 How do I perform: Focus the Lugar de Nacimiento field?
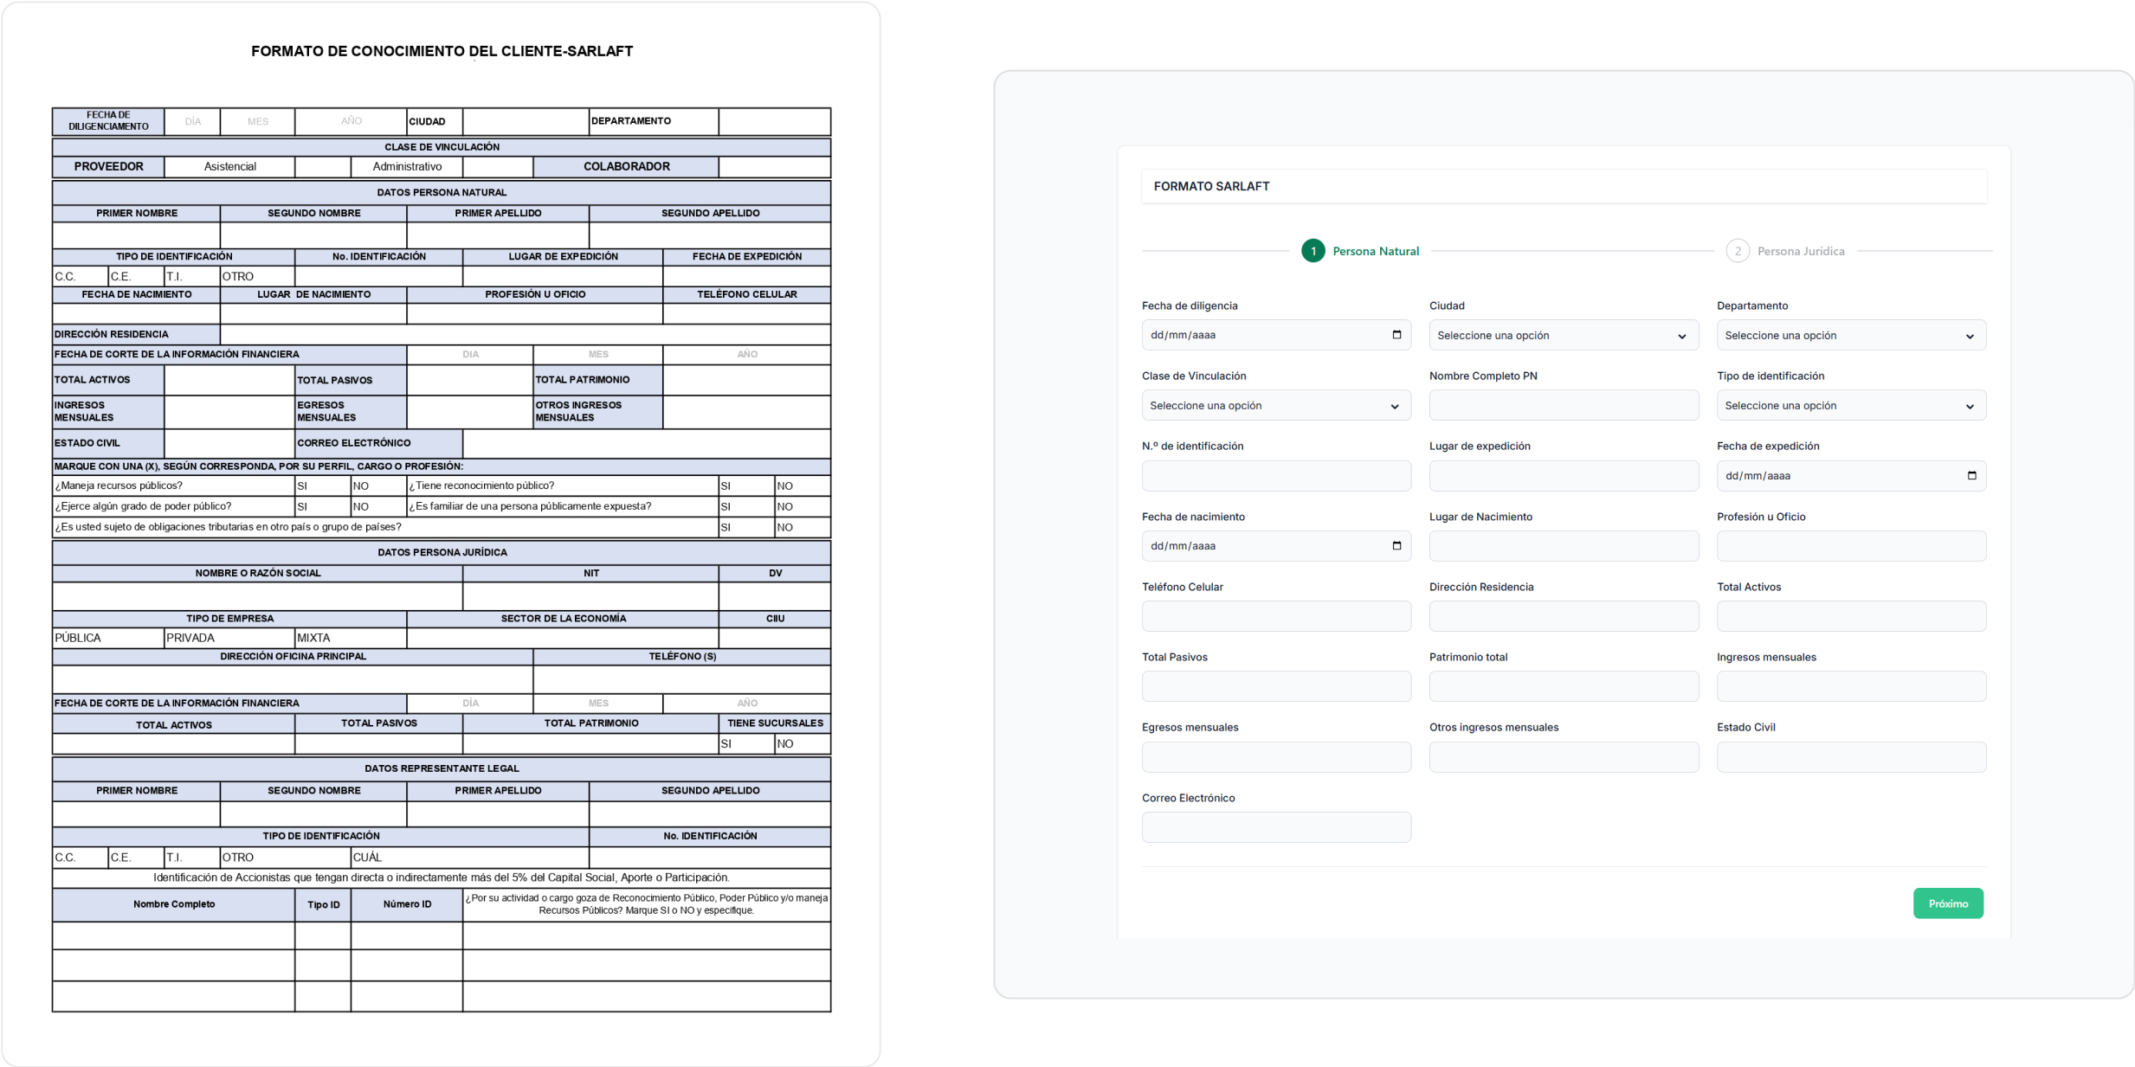pos(1564,546)
